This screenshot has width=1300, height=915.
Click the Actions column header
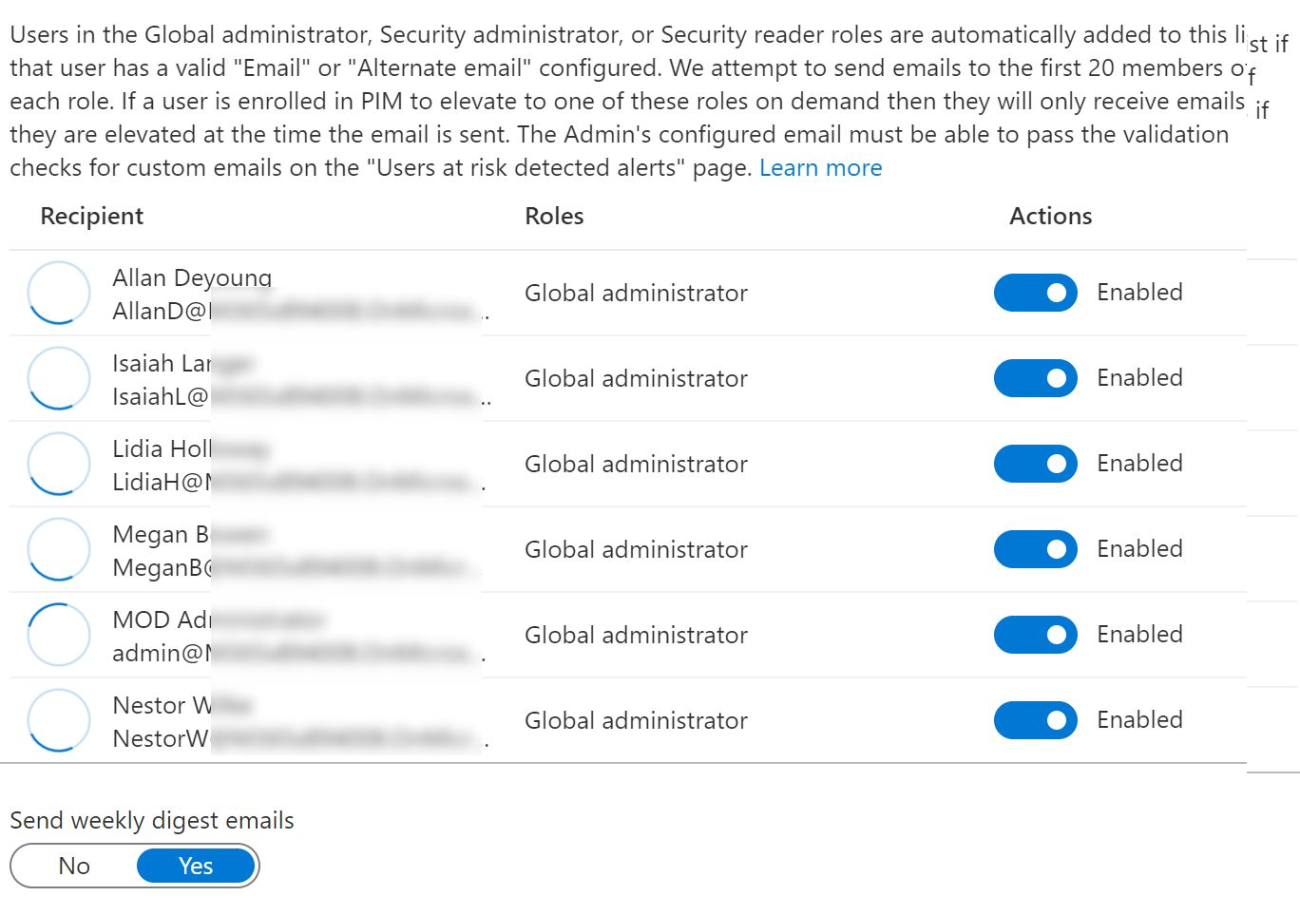pos(1050,217)
